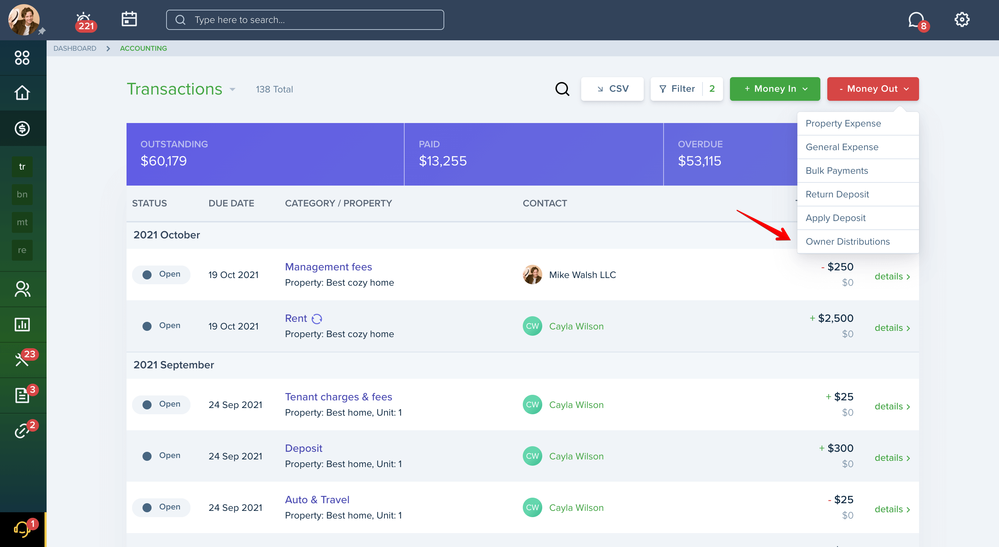Focus the 'Type here to search' field
999x547 pixels.
(305, 20)
